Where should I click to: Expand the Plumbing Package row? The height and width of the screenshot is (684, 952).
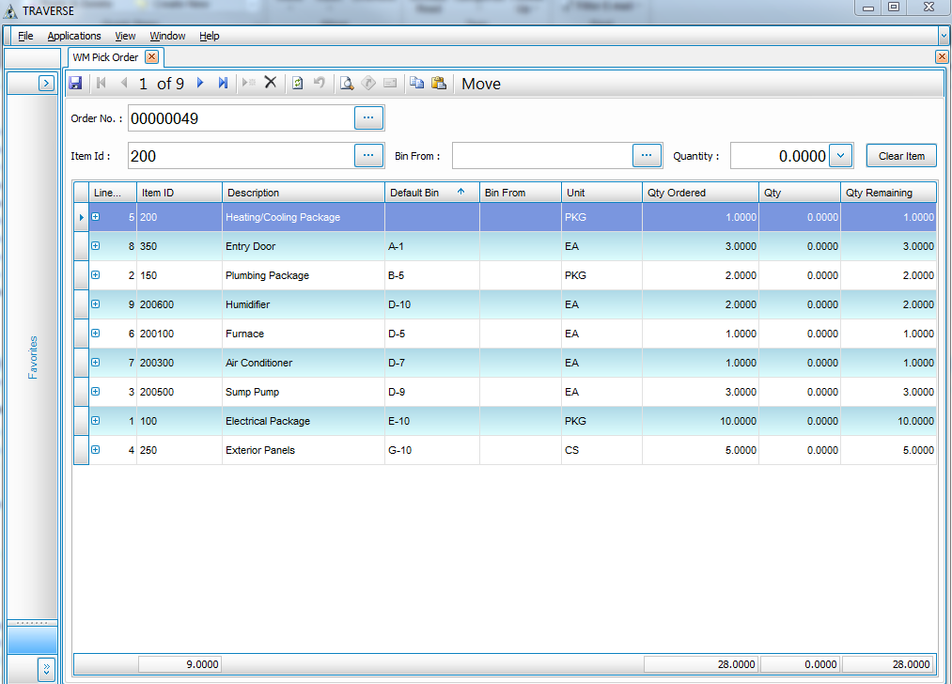point(95,275)
